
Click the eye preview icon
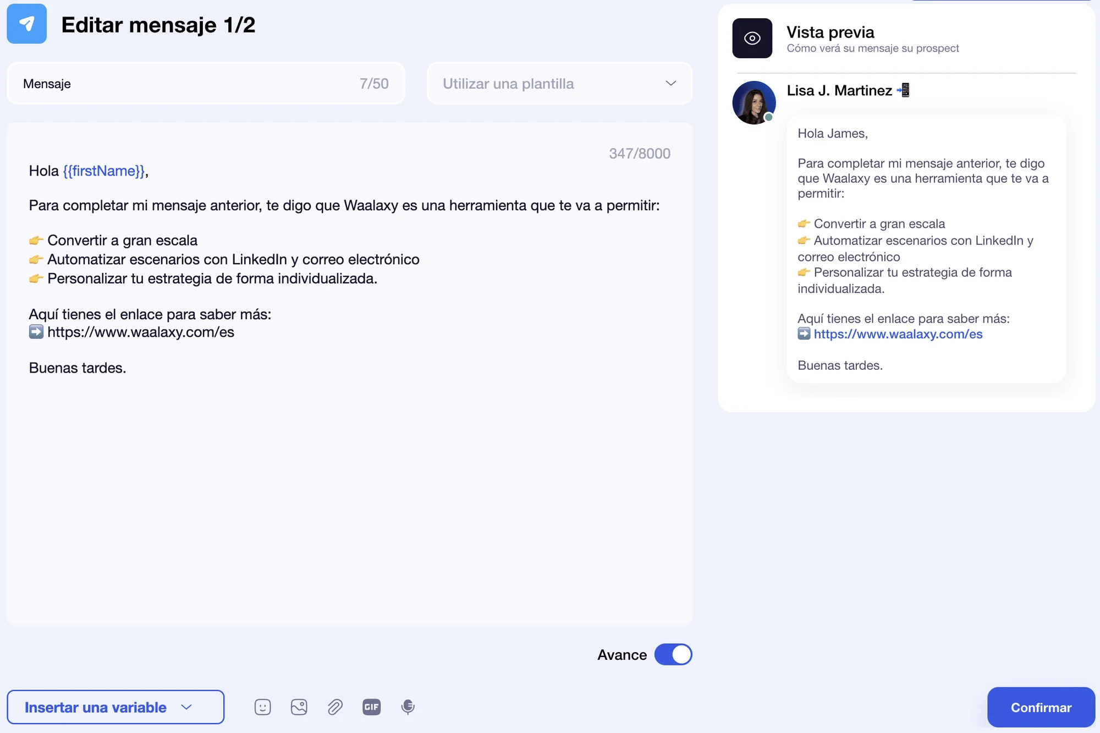[x=752, y=38]
